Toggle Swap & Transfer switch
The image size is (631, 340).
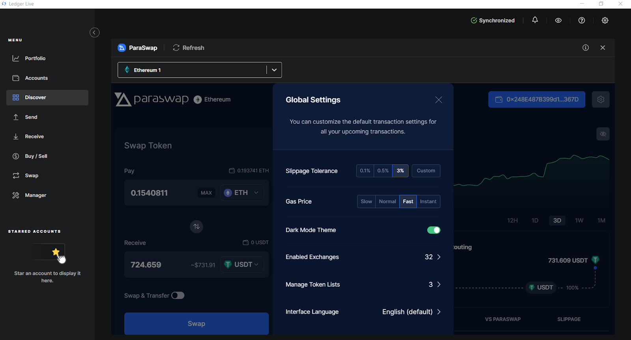pos(178,295)
